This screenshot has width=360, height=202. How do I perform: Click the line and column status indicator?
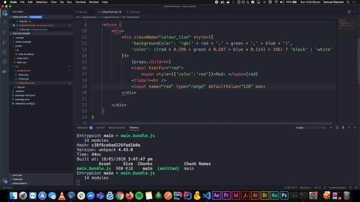[x=290, y=187]
